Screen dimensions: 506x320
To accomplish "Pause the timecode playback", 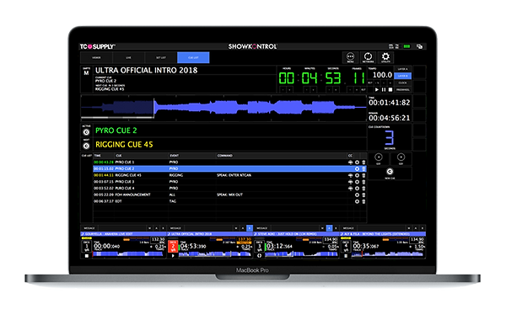I will 384,89.
